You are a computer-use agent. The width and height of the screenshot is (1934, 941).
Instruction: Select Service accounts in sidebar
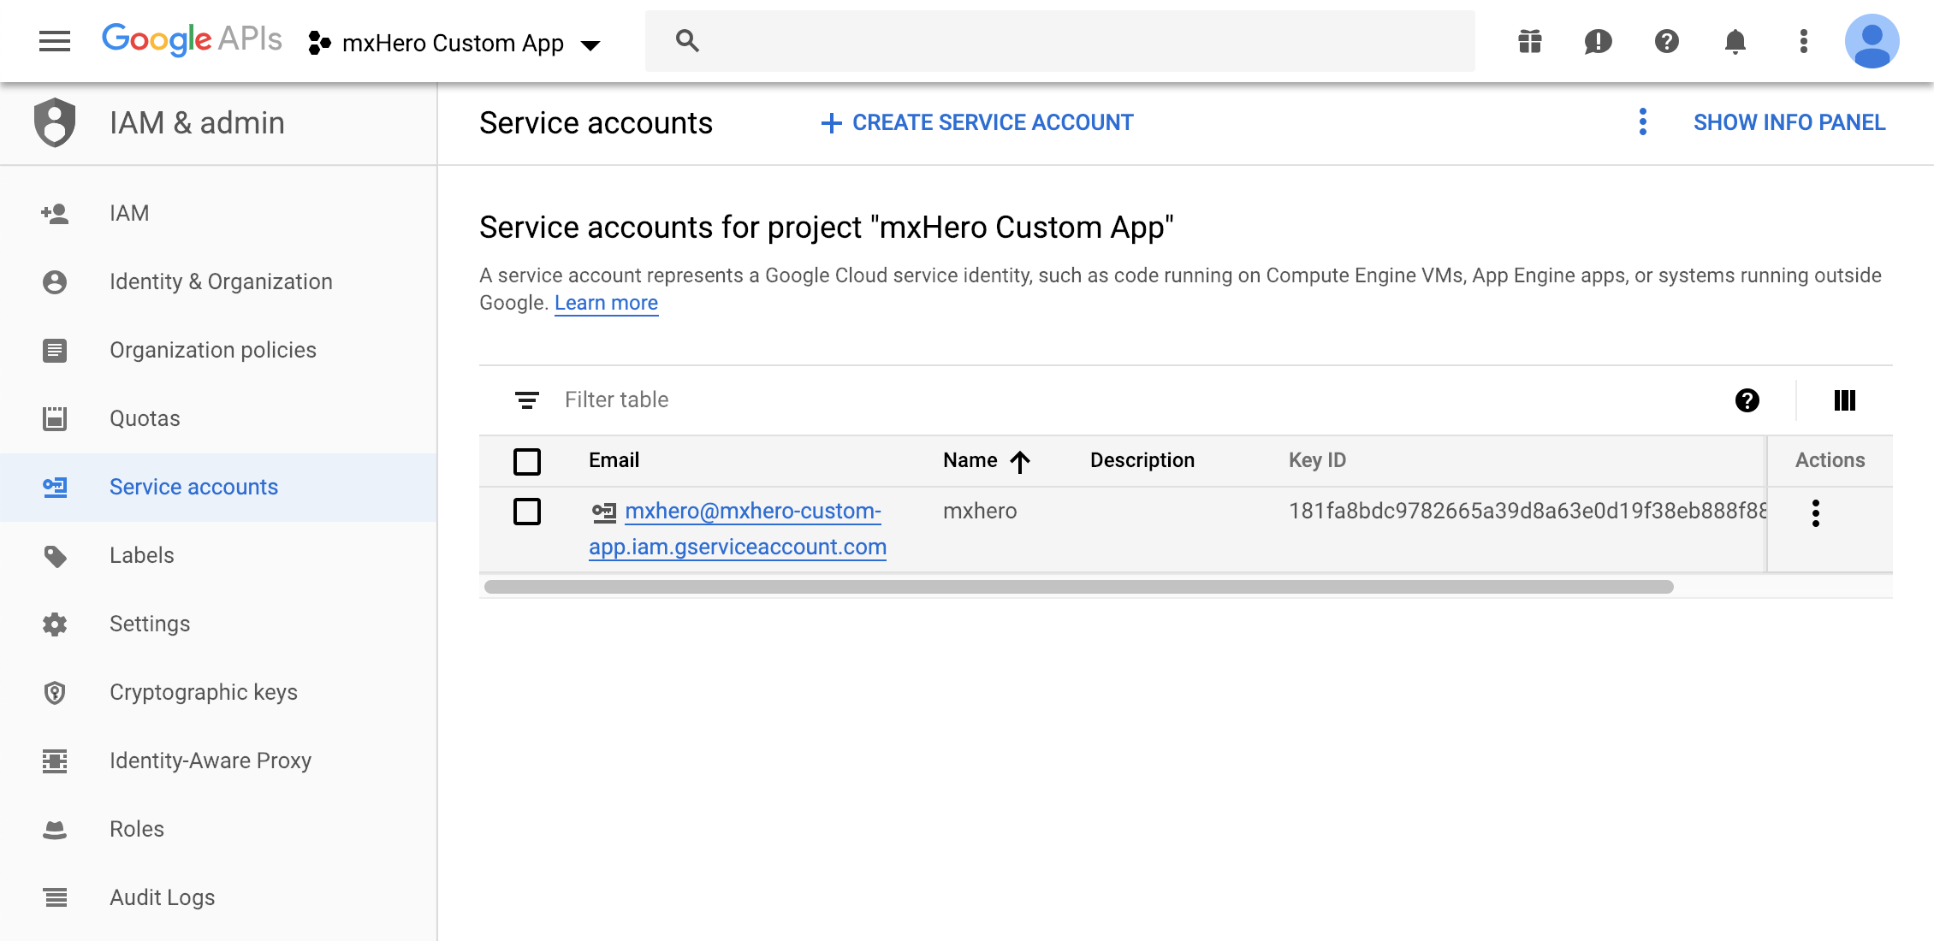(x=218, y=487)
